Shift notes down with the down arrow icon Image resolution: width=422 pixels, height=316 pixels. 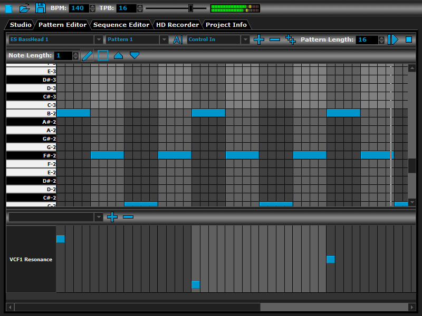(135, 55)
